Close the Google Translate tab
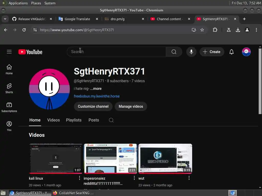Screen dimensions: 262x196 97,19
